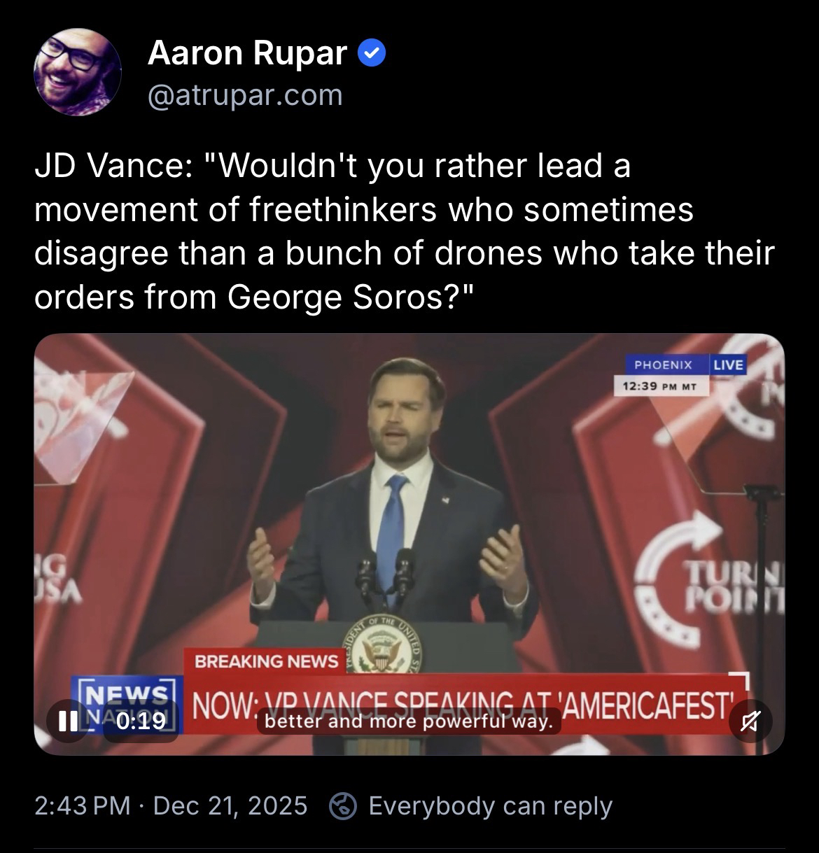Open the 2:43 PM · Dec 21, 2025 timestamp
819x853 pixels.
tap(171, 805)
